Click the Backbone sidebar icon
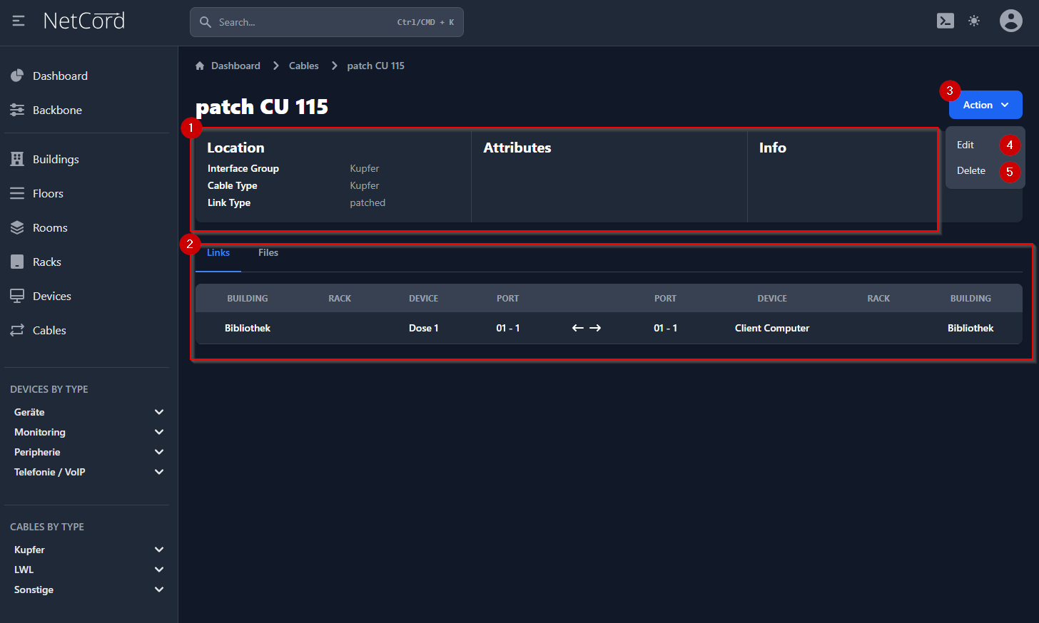The height and width of the screenshot is (623, 1039). coord(17,110)
